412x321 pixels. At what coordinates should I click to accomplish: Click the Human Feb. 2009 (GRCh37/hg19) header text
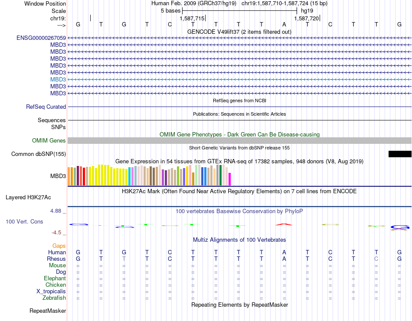(194, 3)
